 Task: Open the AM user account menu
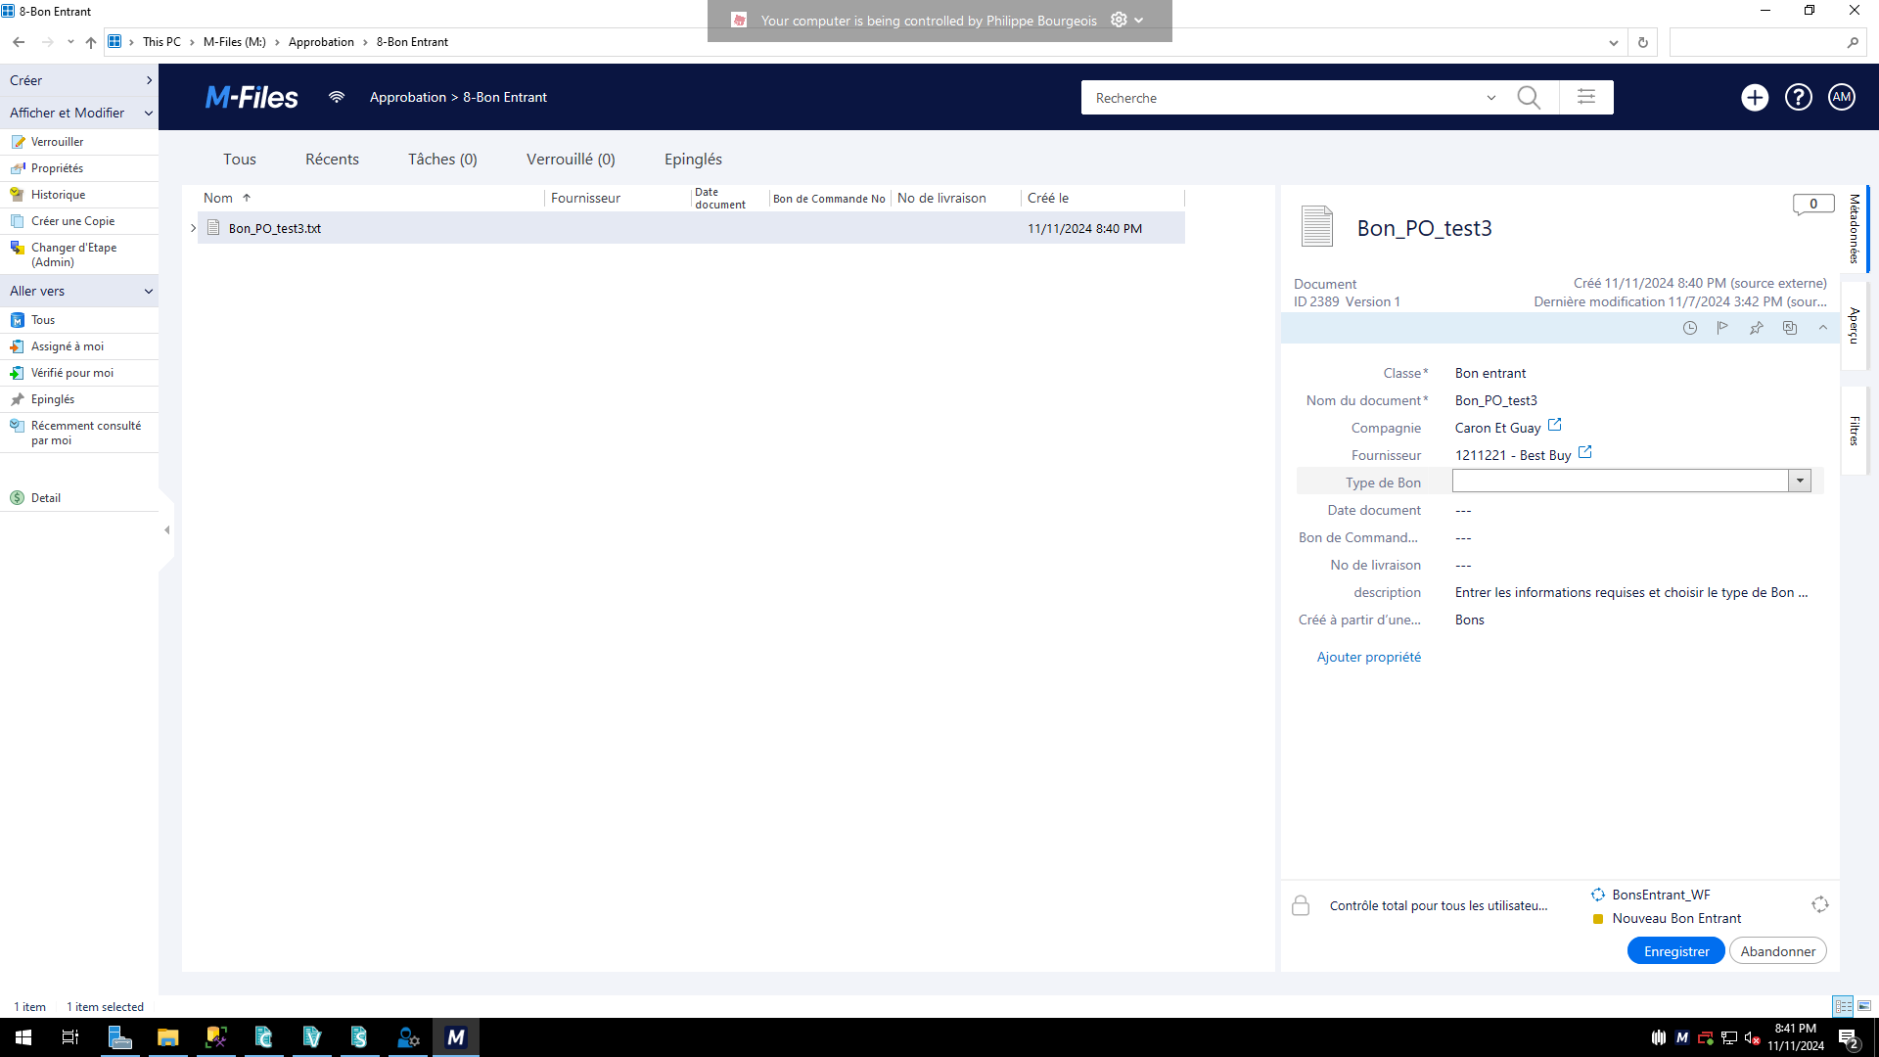[x=1842, y=97]
